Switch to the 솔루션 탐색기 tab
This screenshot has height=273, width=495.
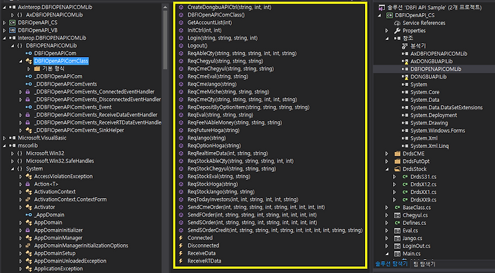point(391,264)
